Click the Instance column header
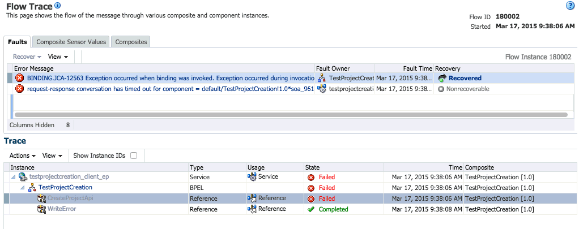Image resolution: width=579 pixels, height=229 pixels. click(99, 167)
